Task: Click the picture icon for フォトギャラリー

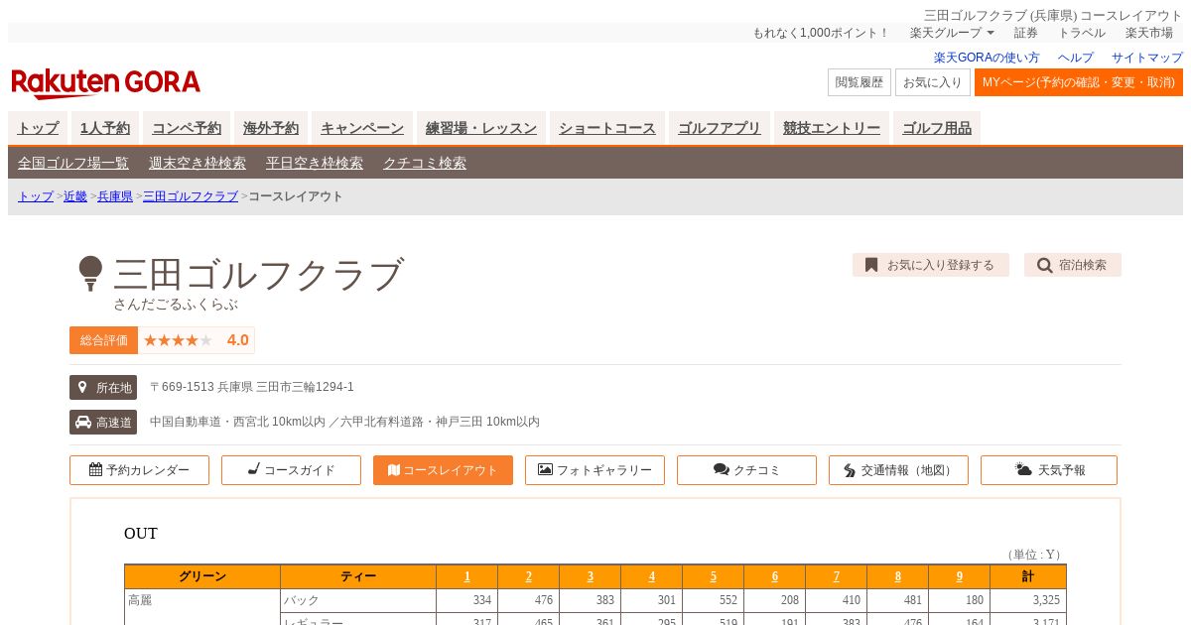Action: click(x=545, y=470)
